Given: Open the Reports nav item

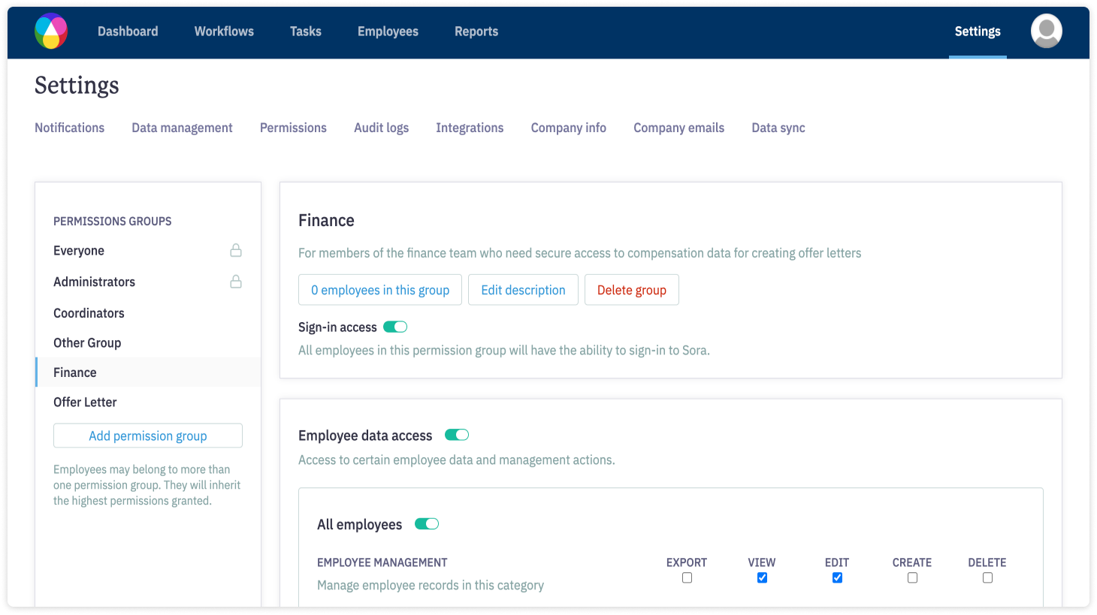Looking at the screenshot, I should click(x=476, y=32).
